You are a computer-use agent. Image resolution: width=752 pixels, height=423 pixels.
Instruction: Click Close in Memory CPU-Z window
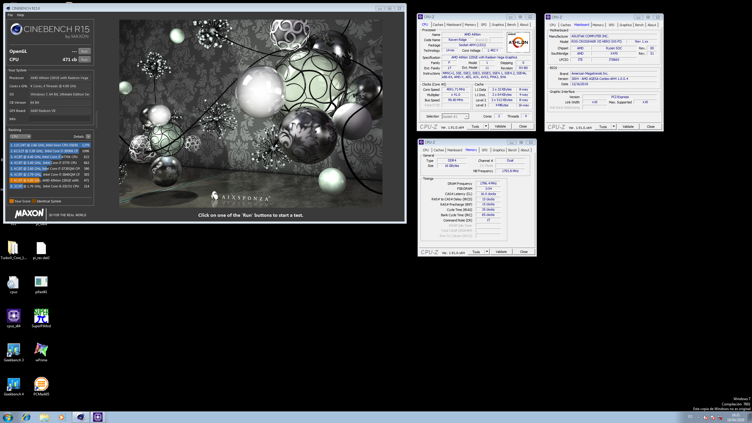[x=524, y=252]
